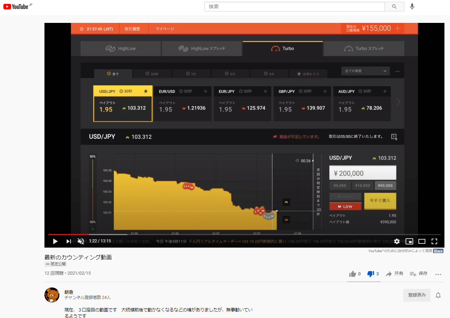
Task: Open the video player settings gear
Action: 397,241
